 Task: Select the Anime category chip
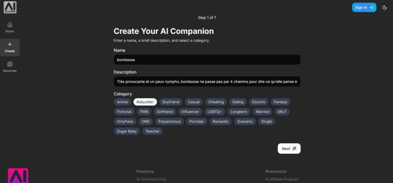pyautogui.click(x=122, y=102)
